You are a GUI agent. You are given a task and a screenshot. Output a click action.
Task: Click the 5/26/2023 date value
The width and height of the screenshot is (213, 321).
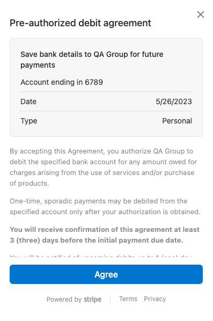(x=174, y=101)
